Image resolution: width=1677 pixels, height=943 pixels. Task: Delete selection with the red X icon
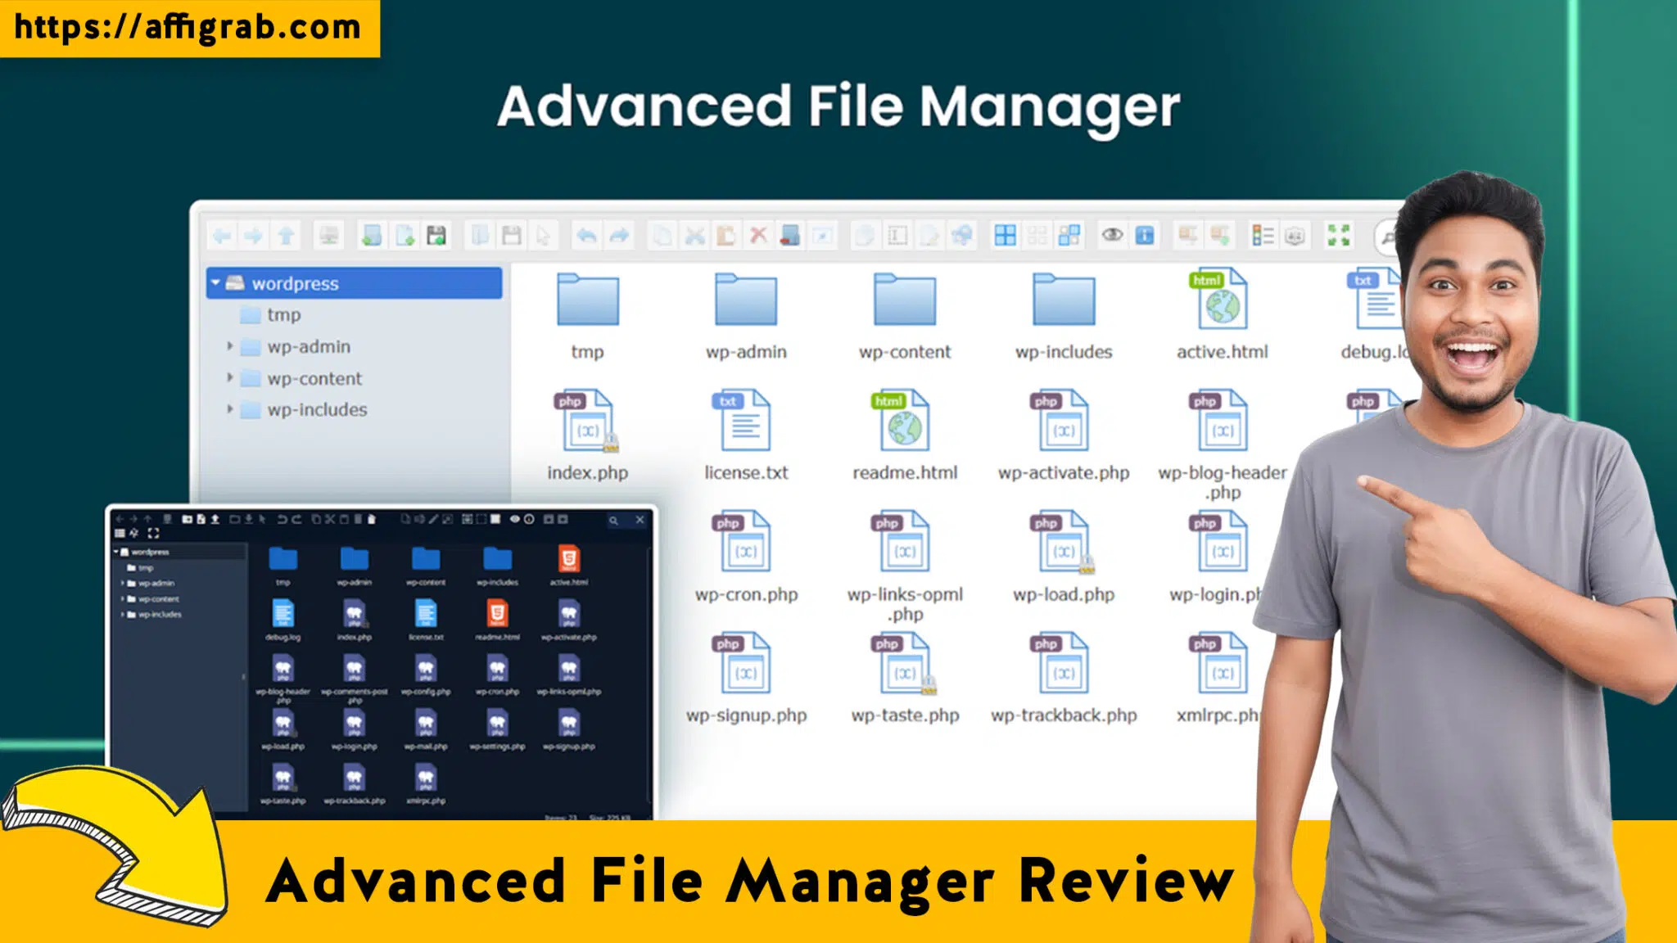[x=757, y=235]
